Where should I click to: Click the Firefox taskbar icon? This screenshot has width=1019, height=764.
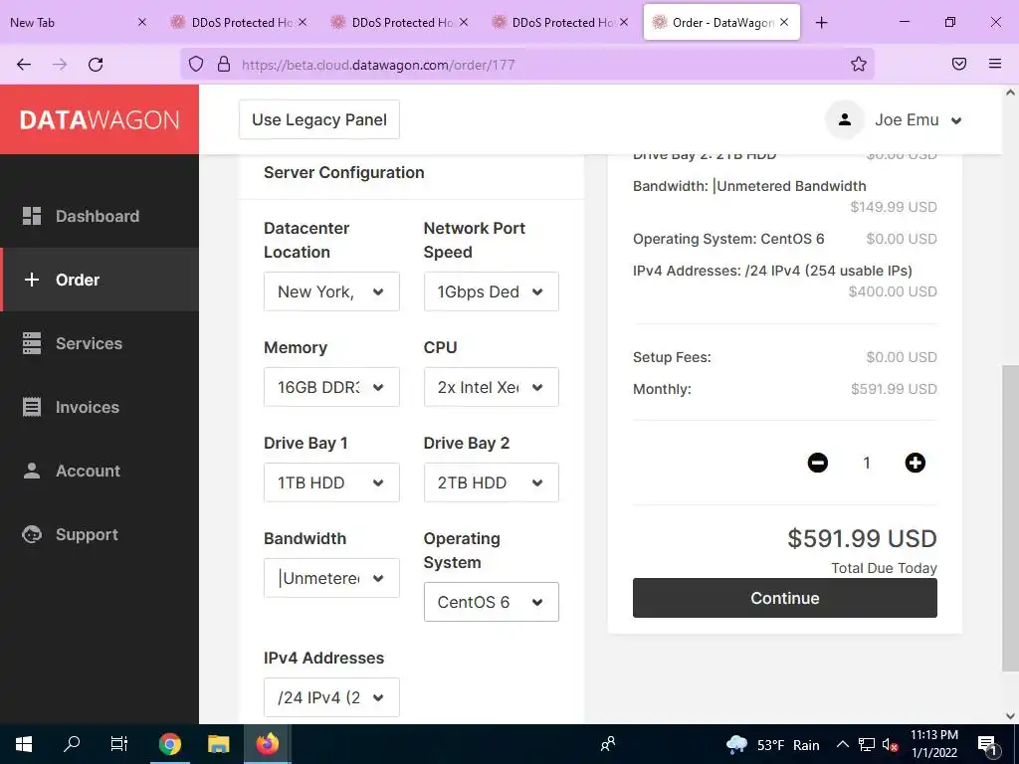pyautogui.click(x=267, y=744)
